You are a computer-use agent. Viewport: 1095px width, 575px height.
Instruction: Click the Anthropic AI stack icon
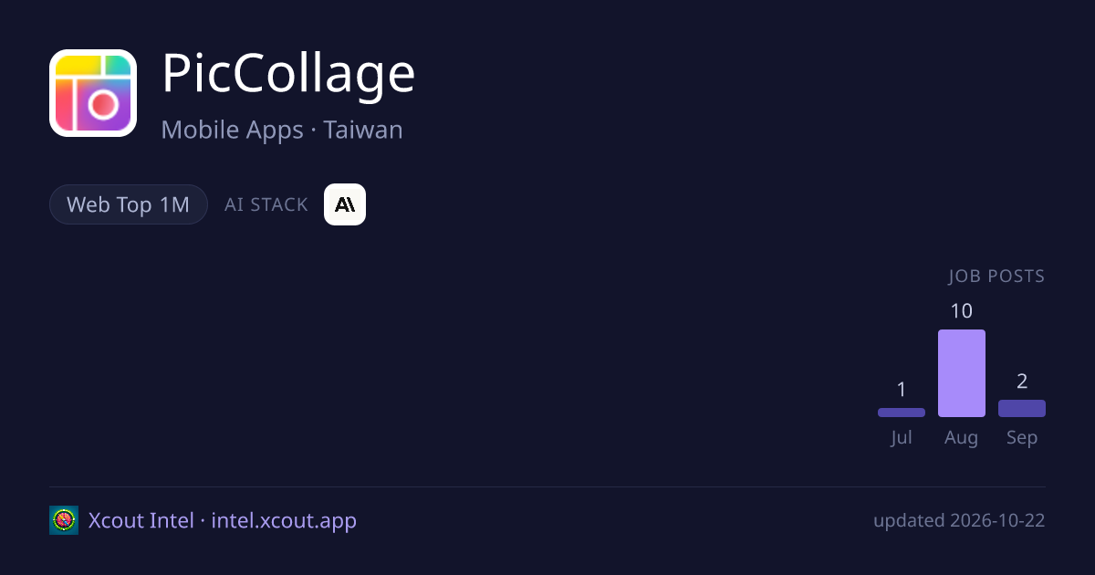pyautogui.click(x=345, y=204)
